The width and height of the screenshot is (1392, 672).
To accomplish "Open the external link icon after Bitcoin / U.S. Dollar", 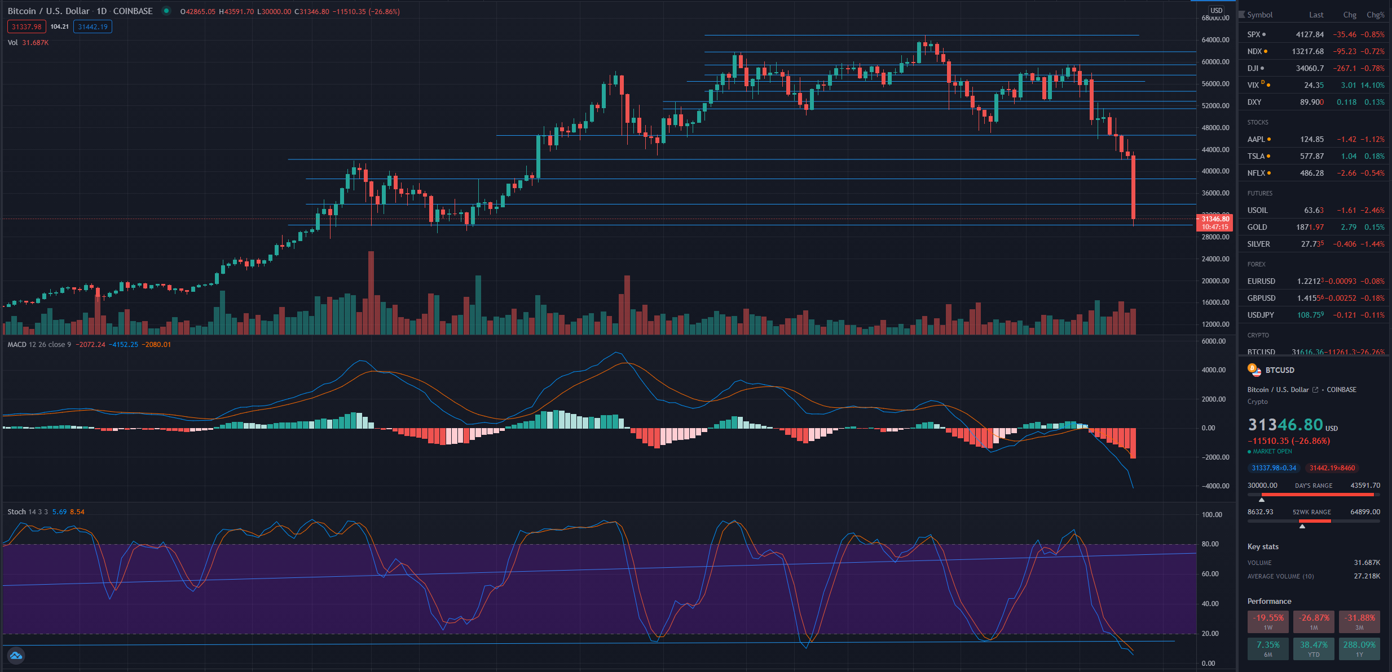I will click(1315, 390).
